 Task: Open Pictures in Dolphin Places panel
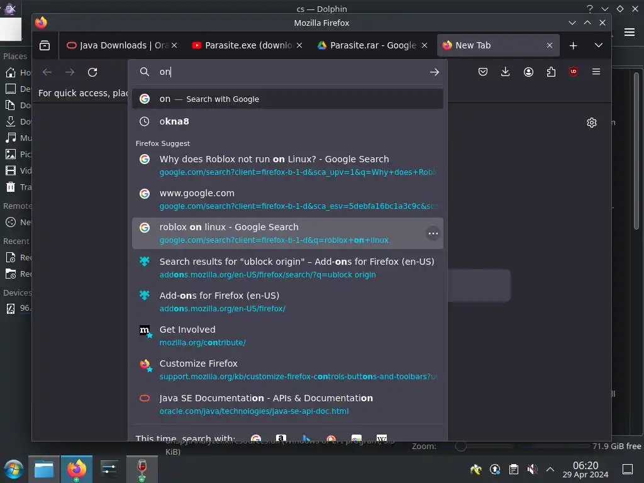click(17, 155)
